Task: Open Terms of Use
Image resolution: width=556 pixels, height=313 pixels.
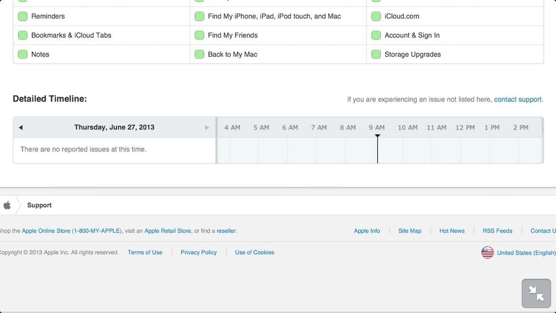Action: point(145,252)
